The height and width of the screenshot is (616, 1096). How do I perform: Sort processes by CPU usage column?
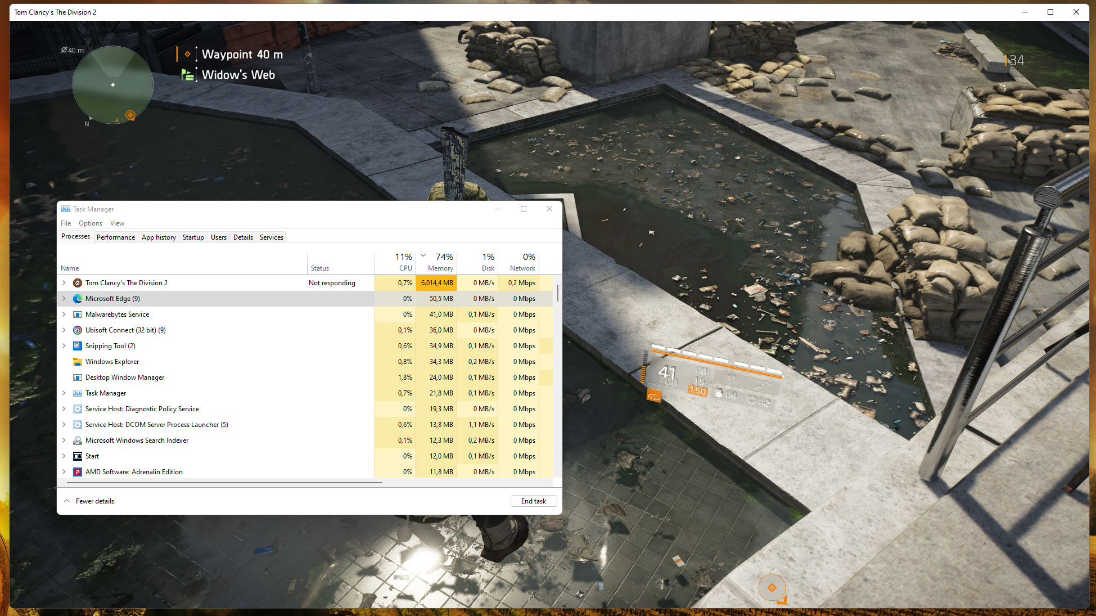pyautogui.click(x=395, y=263)
